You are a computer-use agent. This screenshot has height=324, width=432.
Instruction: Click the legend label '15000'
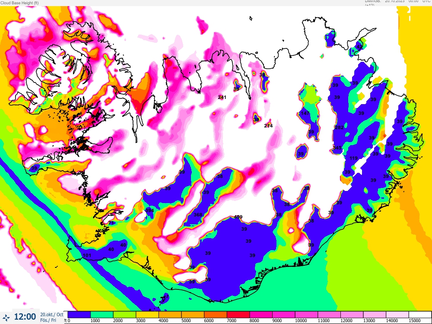tap(414, 321)
